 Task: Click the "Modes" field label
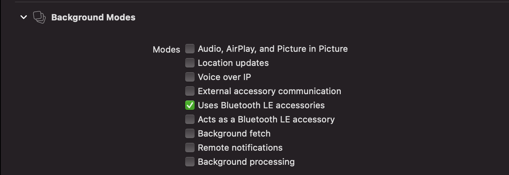166,49
